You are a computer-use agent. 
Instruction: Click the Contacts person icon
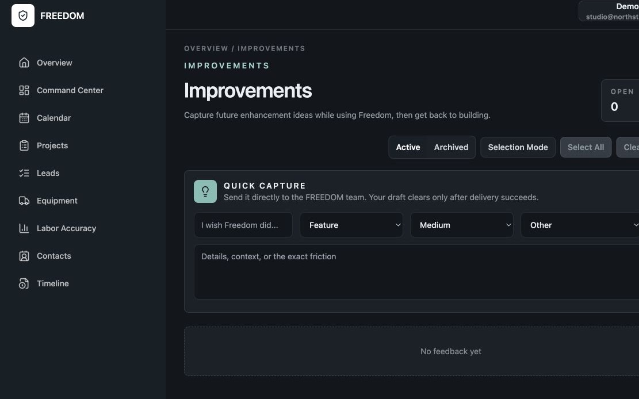(24, 256)
